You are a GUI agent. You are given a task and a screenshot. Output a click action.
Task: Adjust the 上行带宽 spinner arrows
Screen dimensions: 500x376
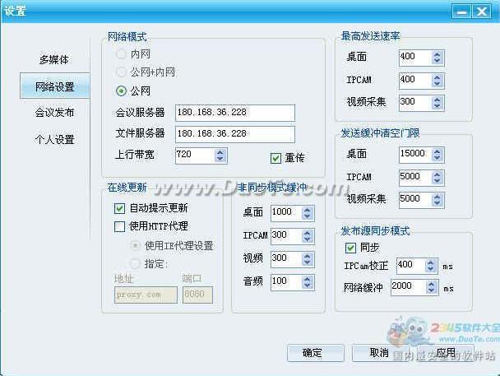tap(220, 156)
